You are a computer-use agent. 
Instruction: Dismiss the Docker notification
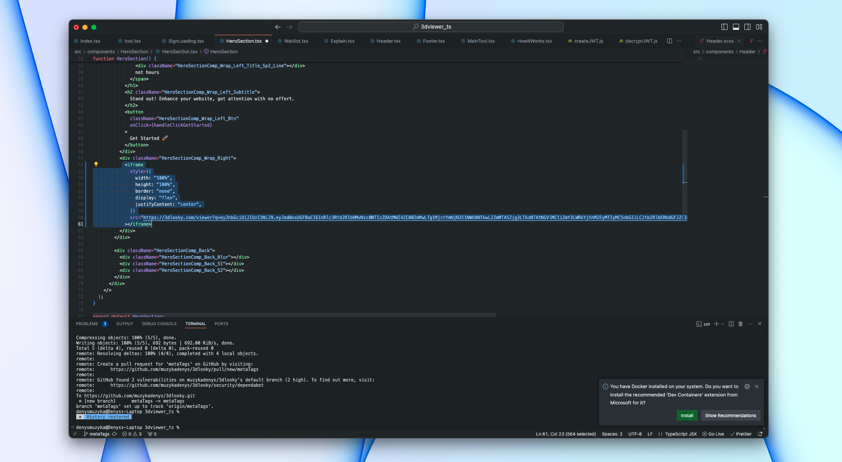click(757, 386)
